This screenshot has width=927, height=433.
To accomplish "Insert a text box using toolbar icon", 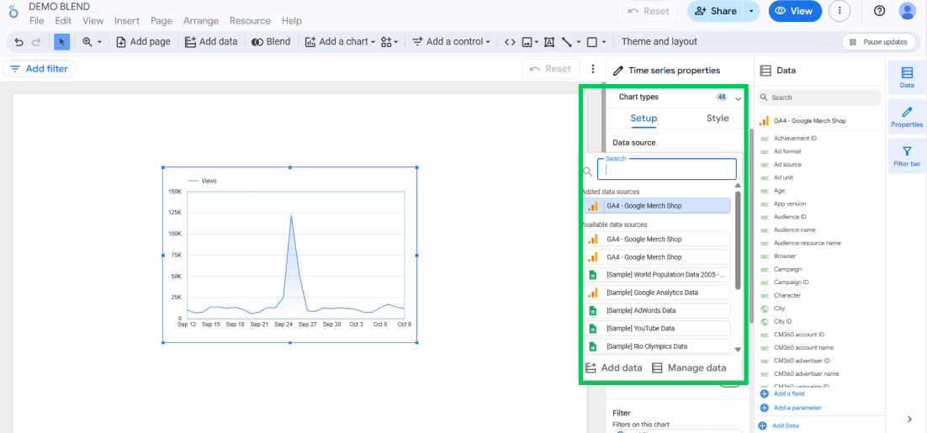I will pyautogui.click(x=549, y=42).
